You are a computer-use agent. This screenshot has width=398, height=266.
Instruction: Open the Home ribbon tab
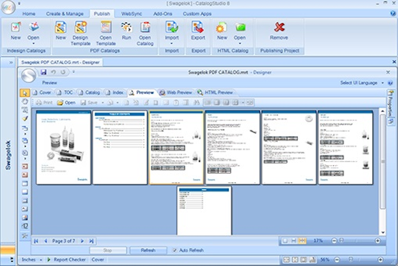pyautogui.click(x=29, y=14)
